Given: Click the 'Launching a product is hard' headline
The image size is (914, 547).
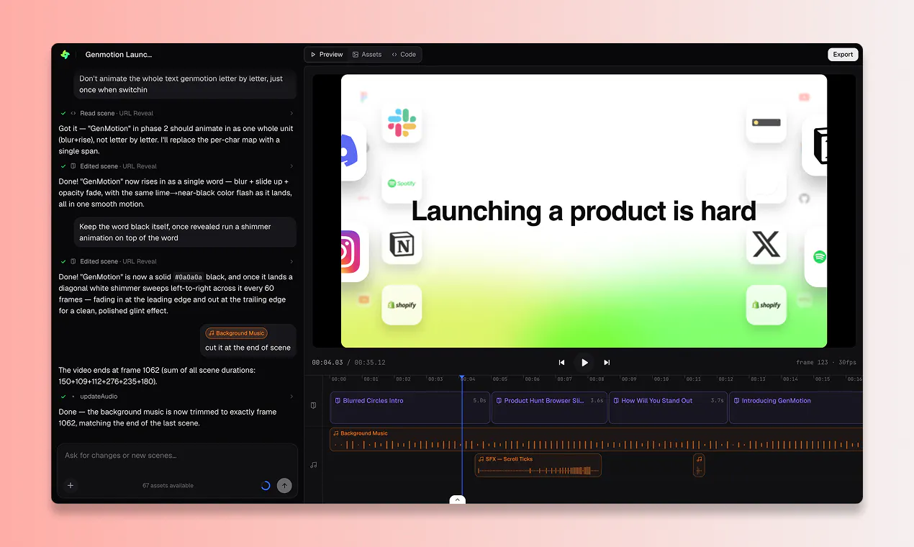Looking at the screenshot, I should click(x=584, y=211).
